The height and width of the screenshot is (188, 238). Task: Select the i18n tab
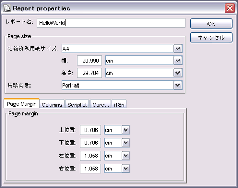point(119,105)
